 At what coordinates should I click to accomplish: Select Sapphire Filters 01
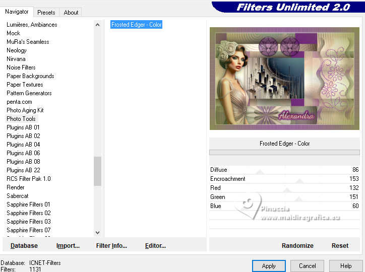28,205
